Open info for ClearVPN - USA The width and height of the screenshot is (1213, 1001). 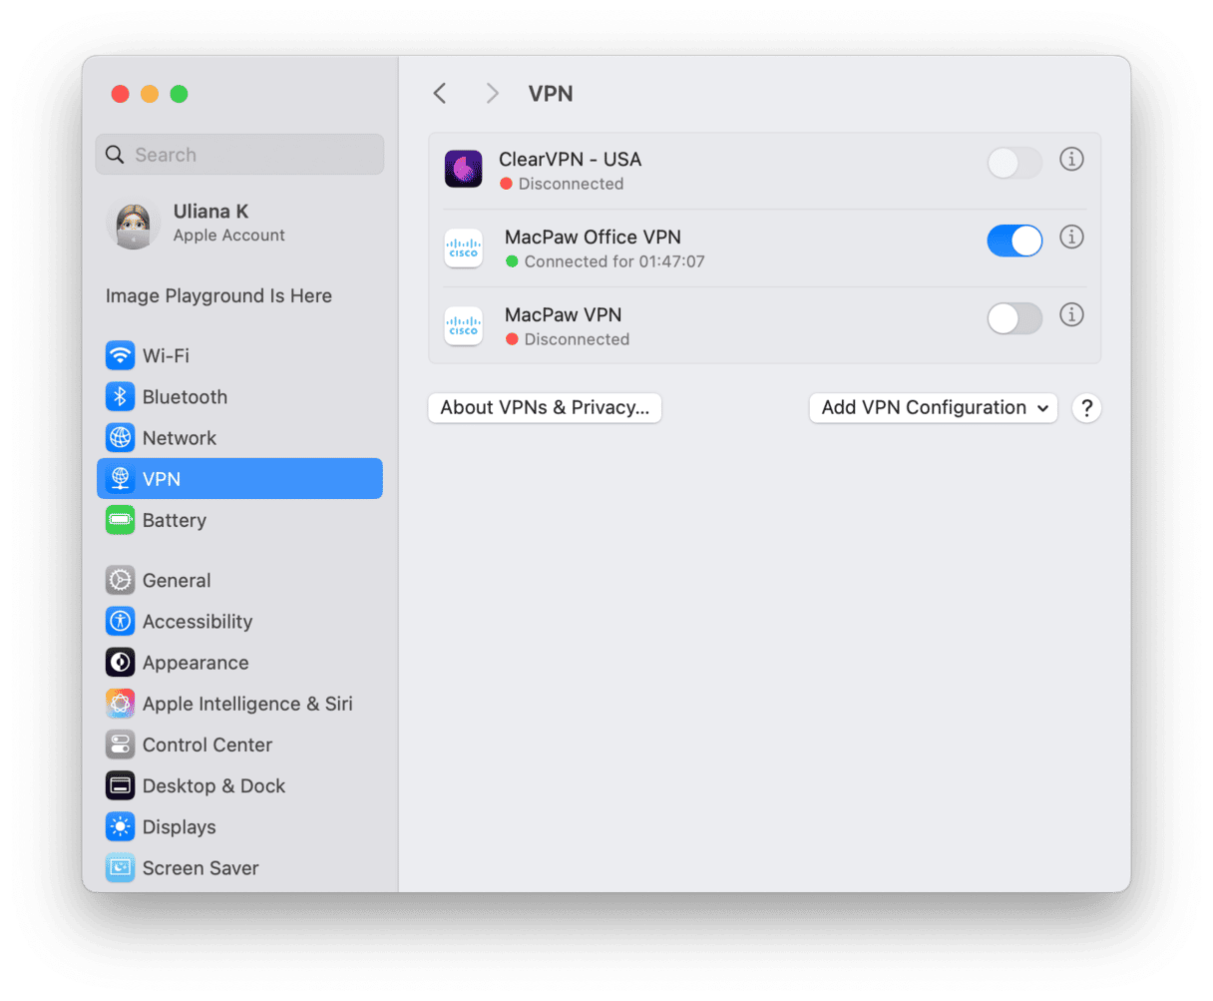pyautogui.click(x=1071, y=159)
